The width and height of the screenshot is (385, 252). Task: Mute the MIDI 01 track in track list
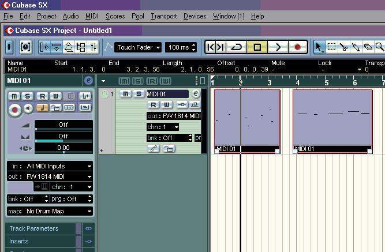coord(125,94)
